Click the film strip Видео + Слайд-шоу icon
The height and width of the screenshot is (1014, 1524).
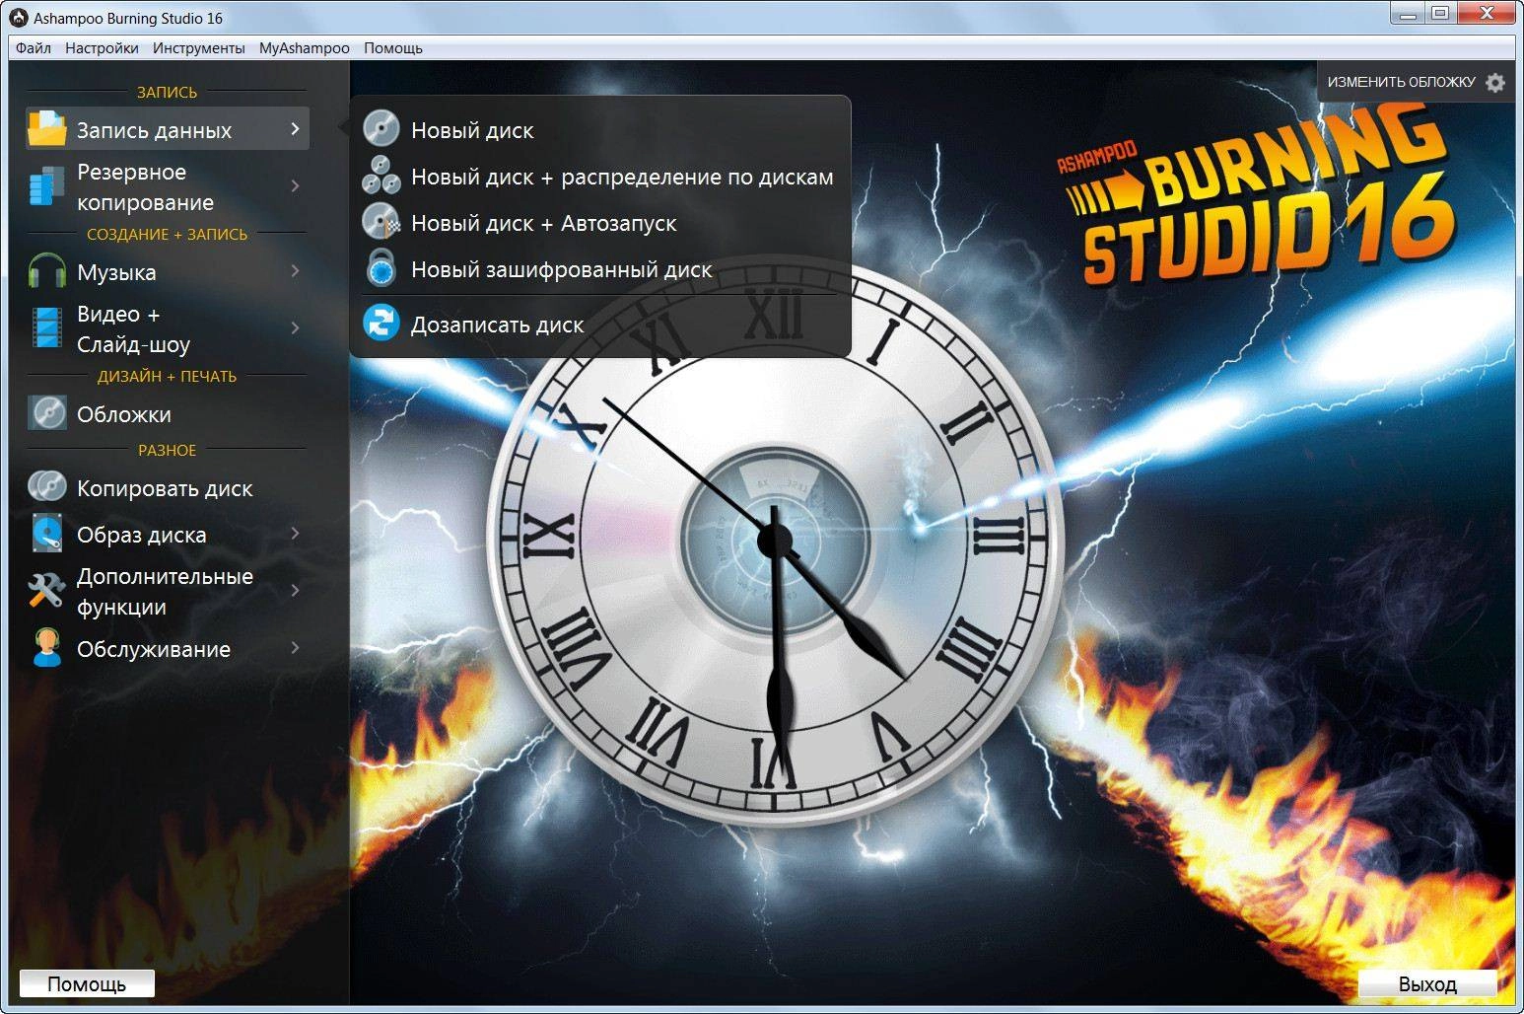46,328
